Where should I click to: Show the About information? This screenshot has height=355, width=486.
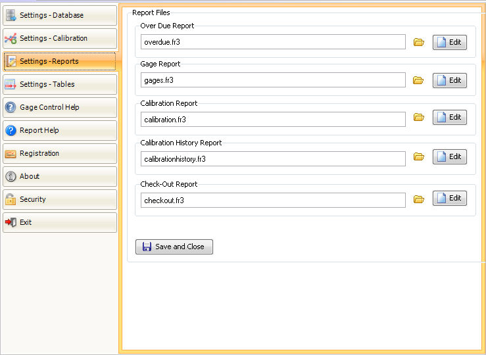point(60,177)
